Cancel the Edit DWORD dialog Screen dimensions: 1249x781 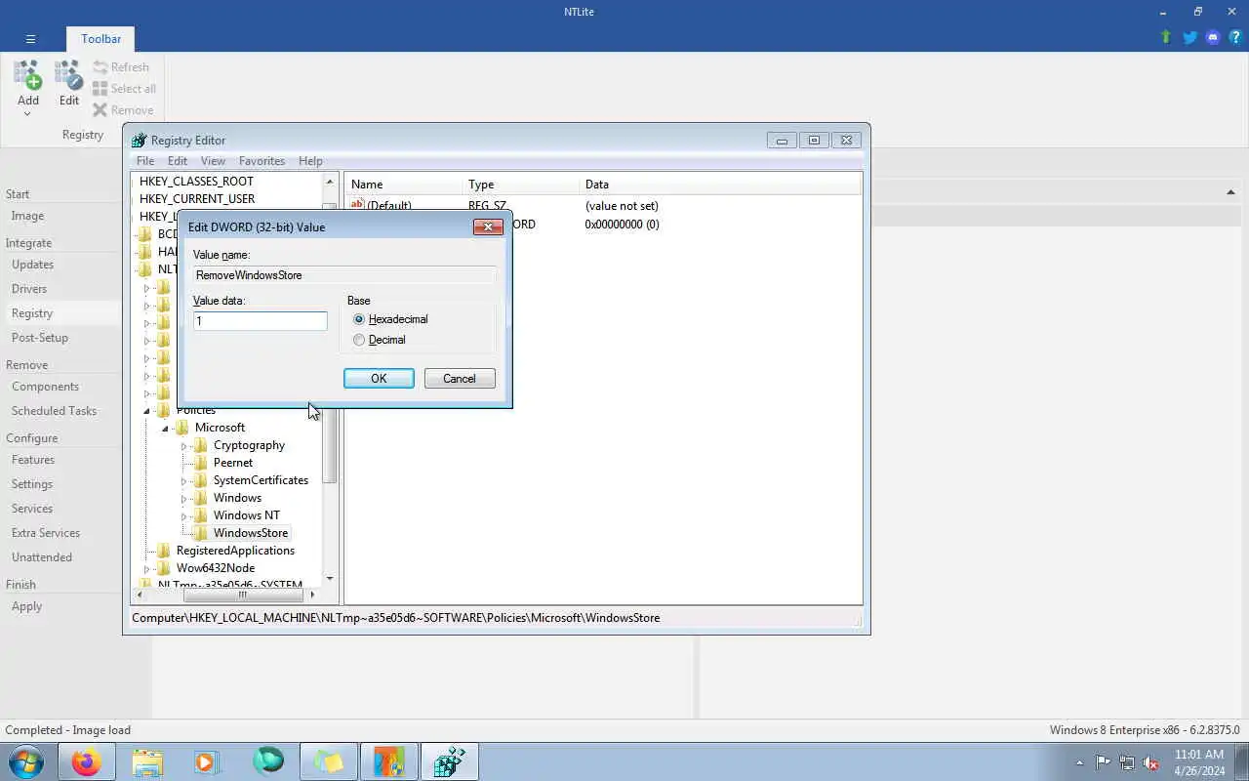click(459, 379)
